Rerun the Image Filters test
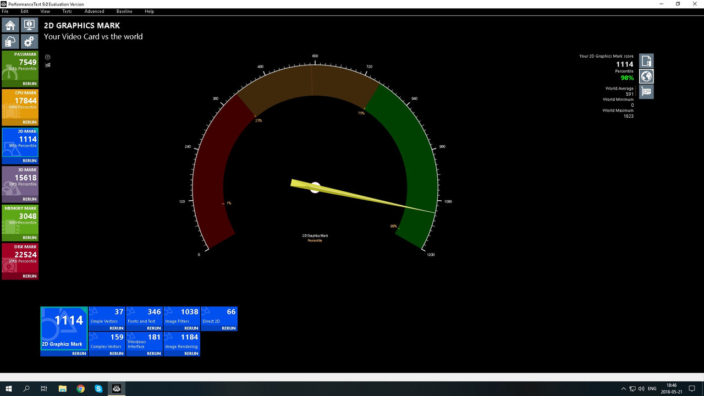This screenshot has width=704, height=396. [x=191, y=328]
